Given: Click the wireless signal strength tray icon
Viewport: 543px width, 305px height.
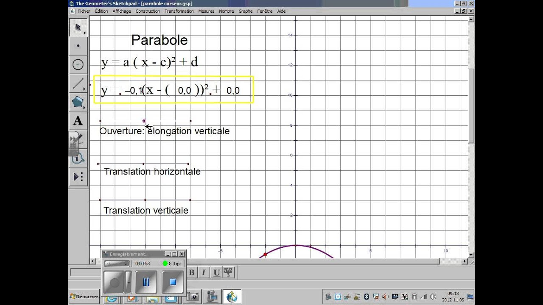Looking at the screenshot, I should [424, 297].
